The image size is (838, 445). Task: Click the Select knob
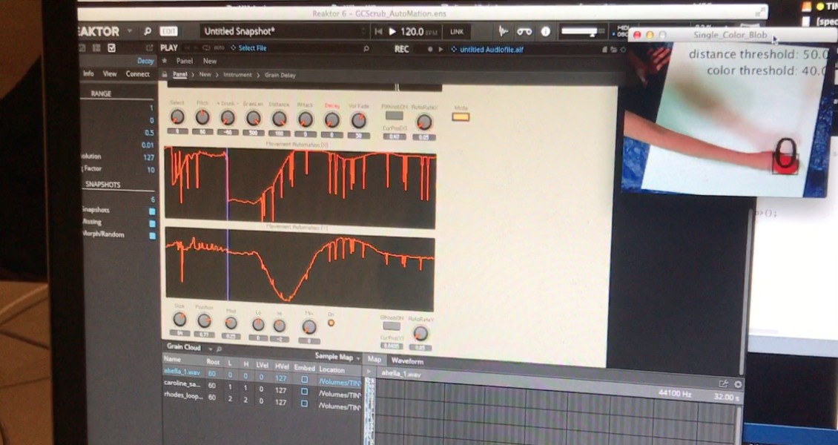click(177, 116)
